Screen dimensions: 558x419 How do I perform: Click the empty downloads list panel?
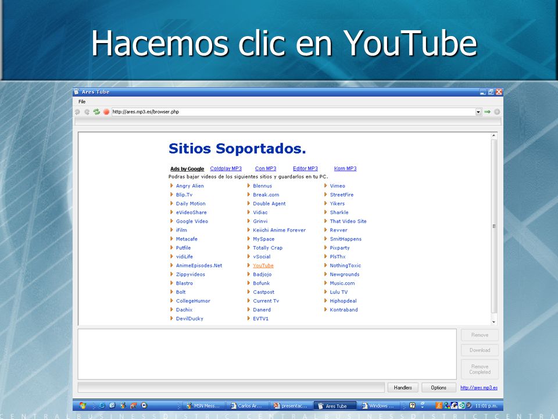coord(267,354)
